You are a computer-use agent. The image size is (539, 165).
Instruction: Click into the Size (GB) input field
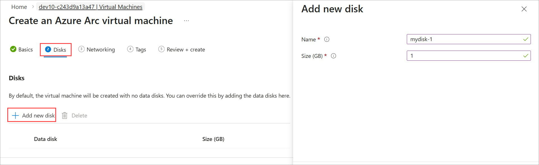(463, 56)
